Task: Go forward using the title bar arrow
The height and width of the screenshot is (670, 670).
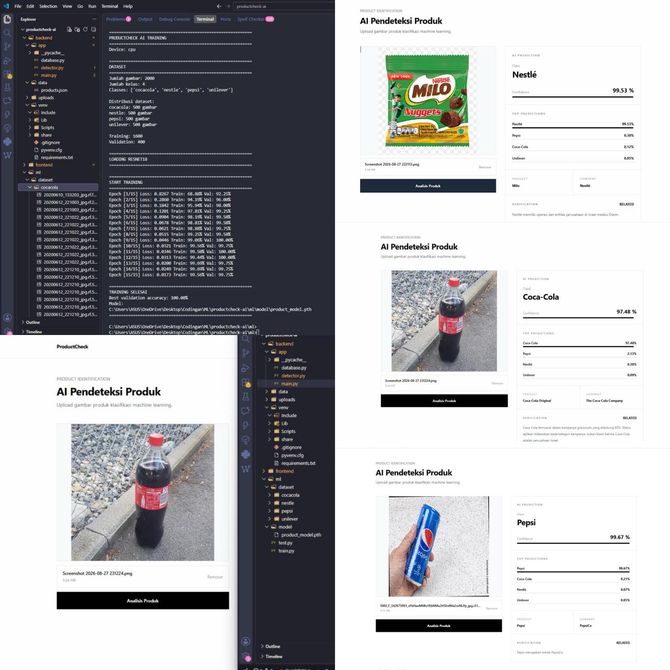Action: pyautogui.click(x=228, y=6)
